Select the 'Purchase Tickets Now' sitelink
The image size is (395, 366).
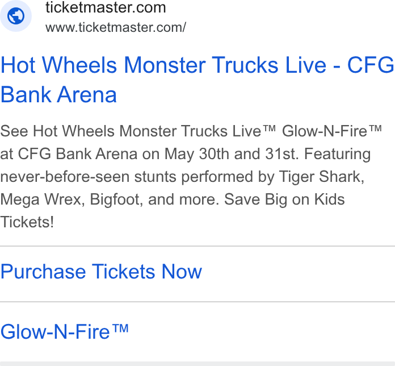101,272
